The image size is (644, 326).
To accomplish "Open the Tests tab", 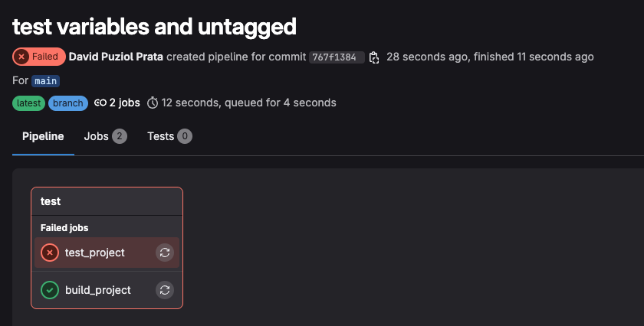I will (x=160, y=136).
